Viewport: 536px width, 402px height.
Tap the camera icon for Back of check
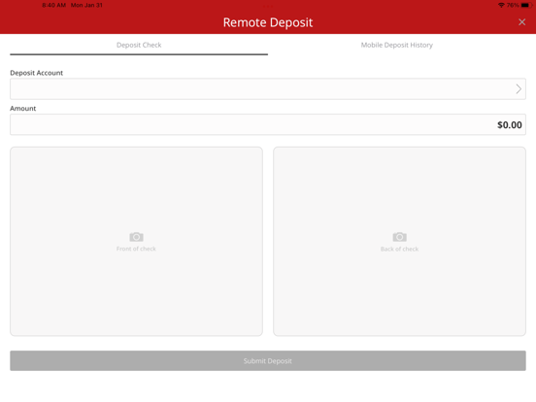tap(399, 237)
